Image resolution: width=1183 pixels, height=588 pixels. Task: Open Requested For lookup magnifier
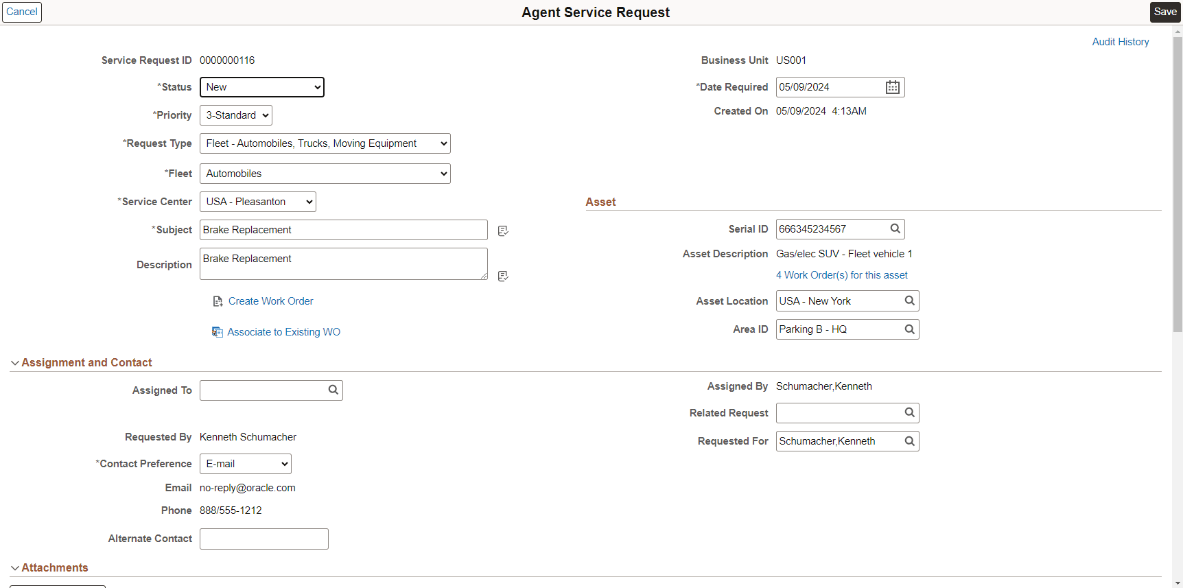[x=909, y=441]
